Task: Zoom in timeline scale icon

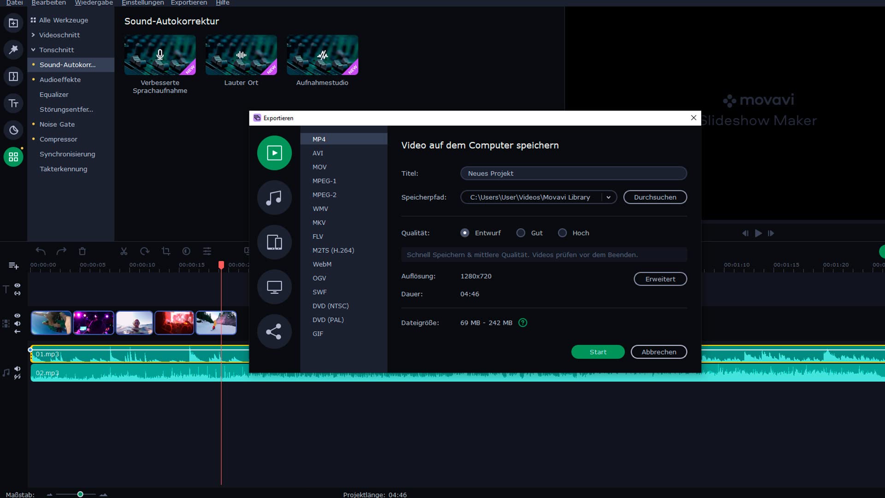Action: (103, 495)
